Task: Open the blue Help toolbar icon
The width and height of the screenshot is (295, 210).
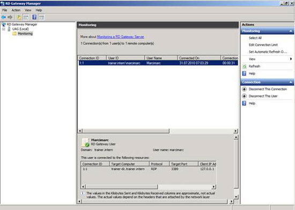Action: coord(34,17)
